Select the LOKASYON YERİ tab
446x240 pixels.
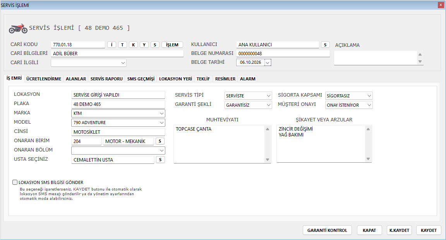[175, 79]
